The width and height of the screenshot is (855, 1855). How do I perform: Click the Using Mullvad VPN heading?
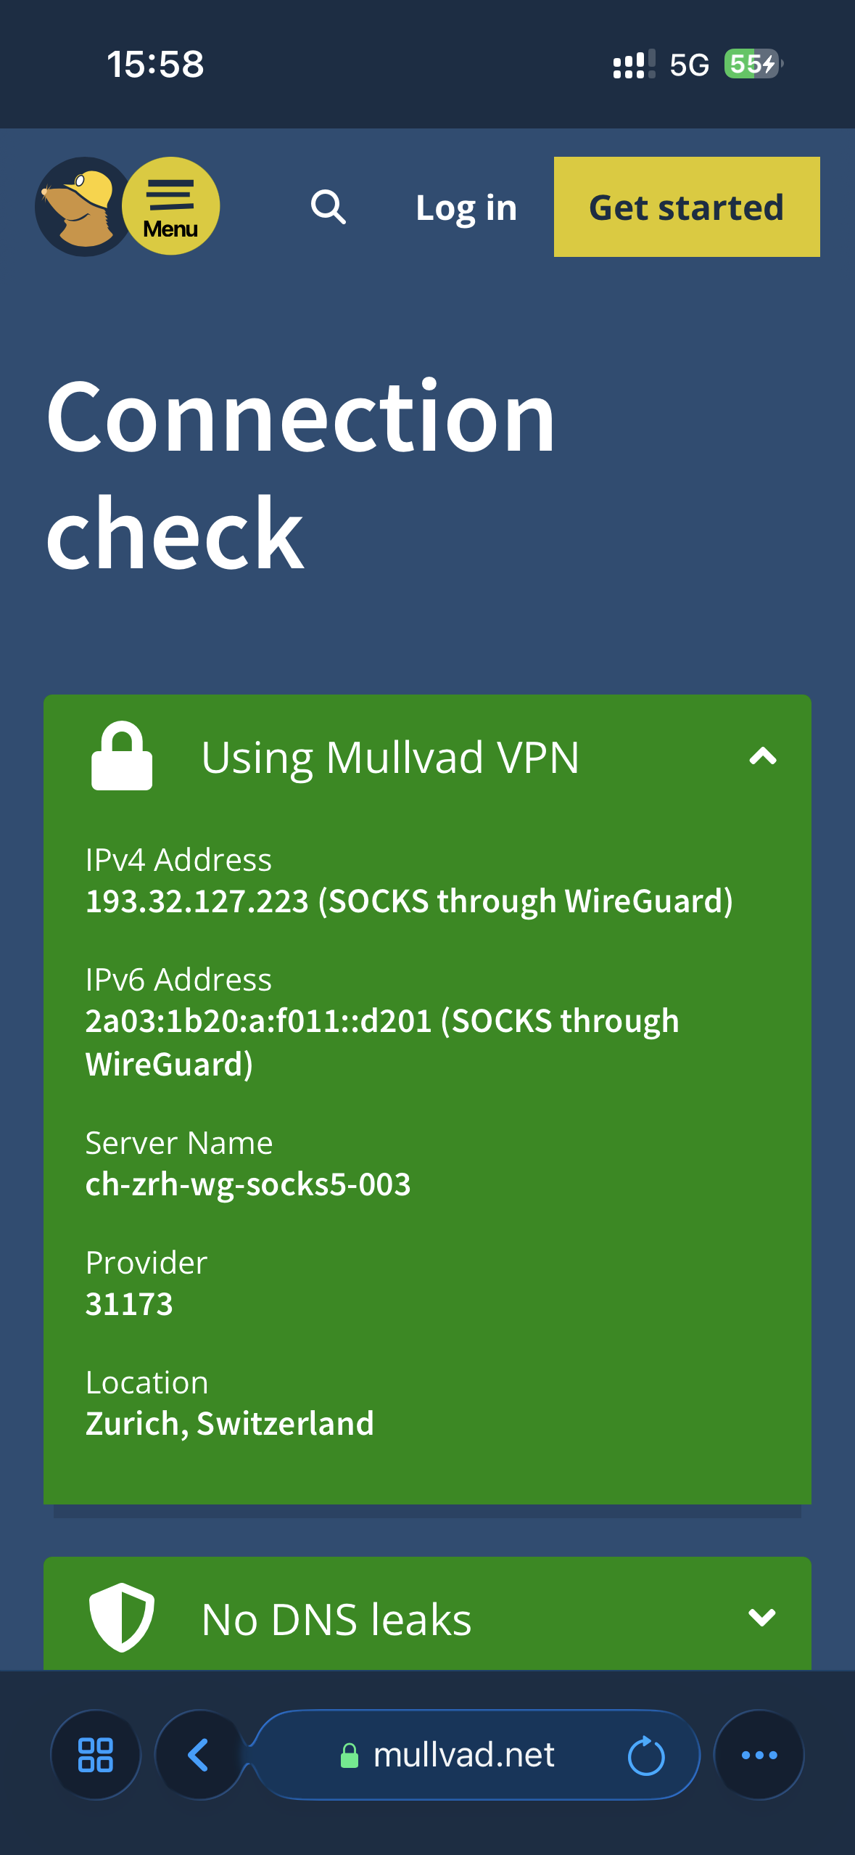pos(390,758)
